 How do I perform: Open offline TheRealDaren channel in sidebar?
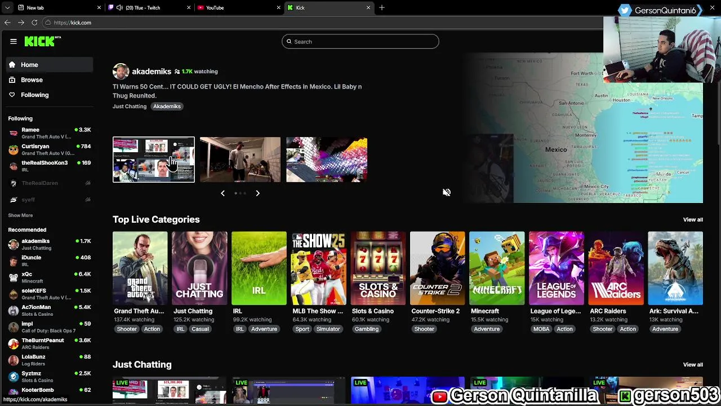click(50, 183)
